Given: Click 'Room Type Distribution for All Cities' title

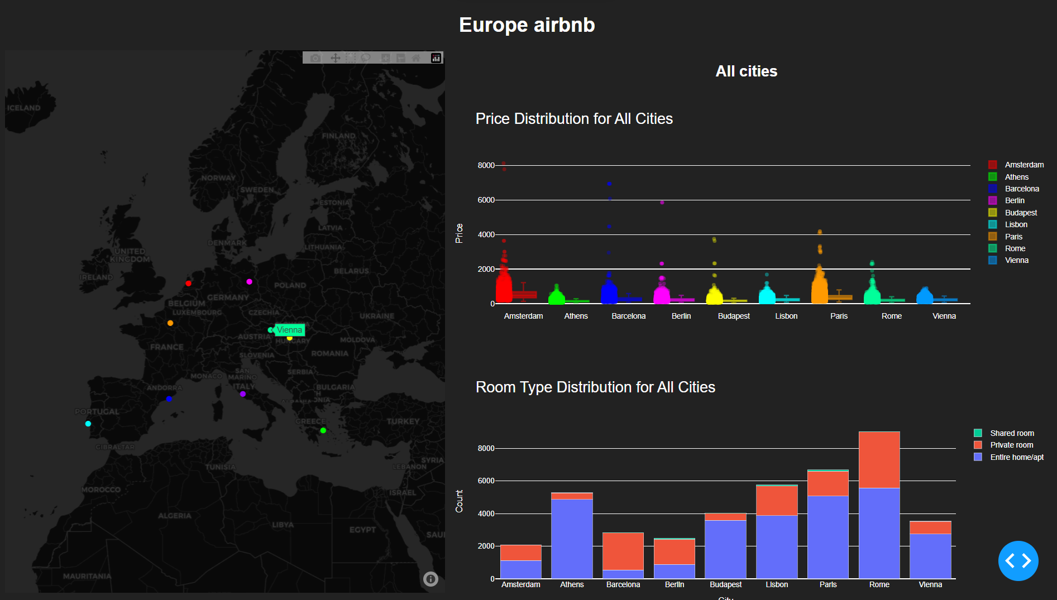Looking at the screenshot, I should [595, 387].
